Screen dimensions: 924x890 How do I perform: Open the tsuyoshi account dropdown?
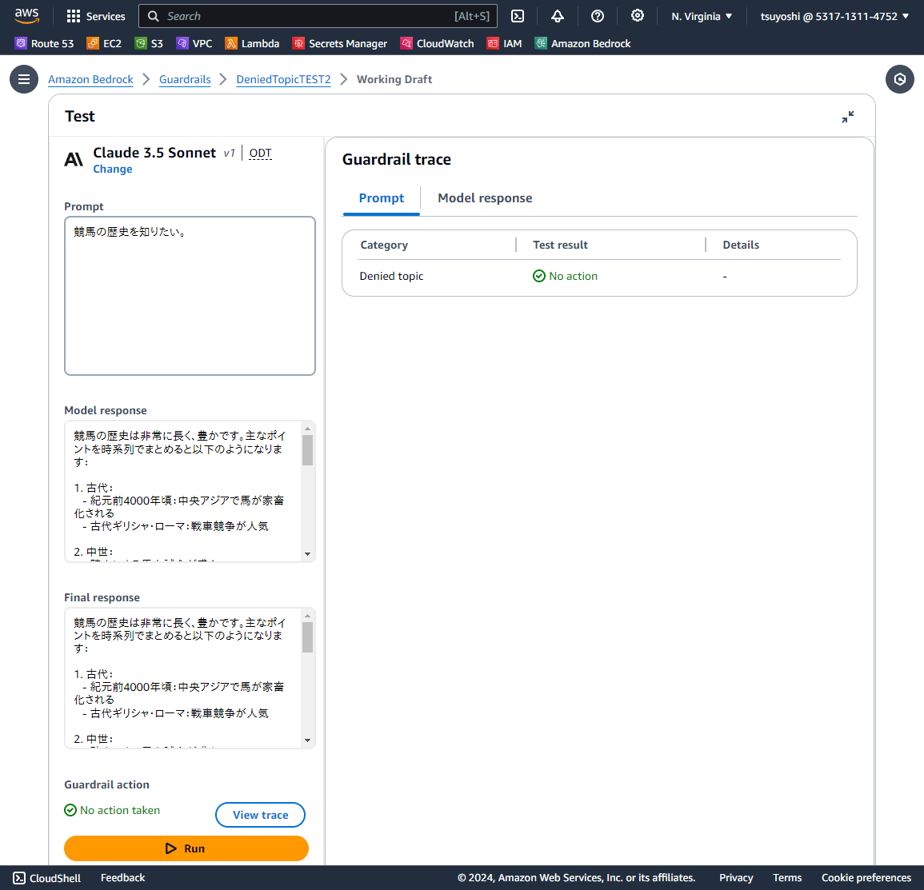[x=834, y=17]
